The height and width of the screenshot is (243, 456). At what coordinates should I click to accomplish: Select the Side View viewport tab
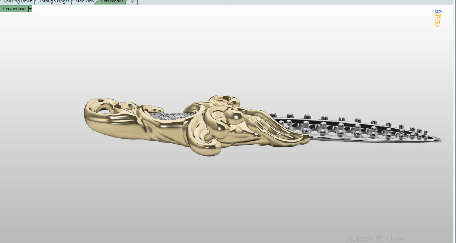click(85, 2)
